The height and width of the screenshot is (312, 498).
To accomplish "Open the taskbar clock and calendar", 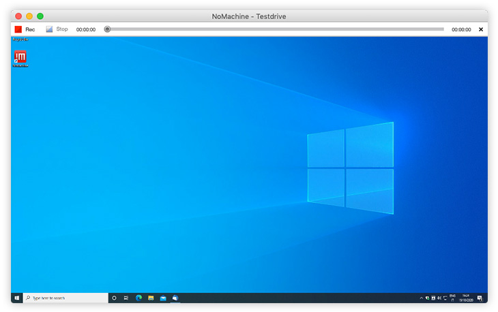I will tap(466, 298).
